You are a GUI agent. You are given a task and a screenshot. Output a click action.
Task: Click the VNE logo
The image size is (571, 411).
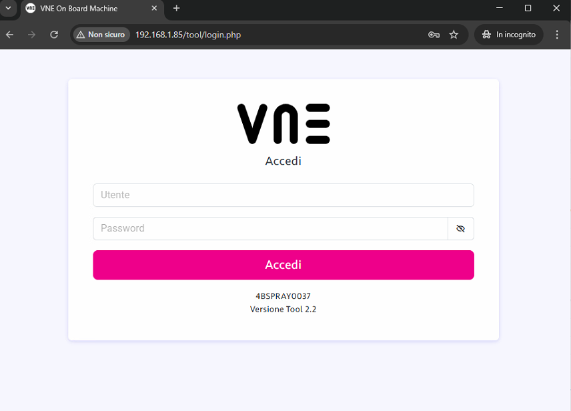click(x=283, y=124)
